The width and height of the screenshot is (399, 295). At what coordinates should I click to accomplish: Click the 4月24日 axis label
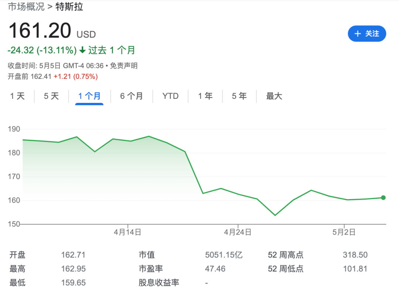pos(238,232)
